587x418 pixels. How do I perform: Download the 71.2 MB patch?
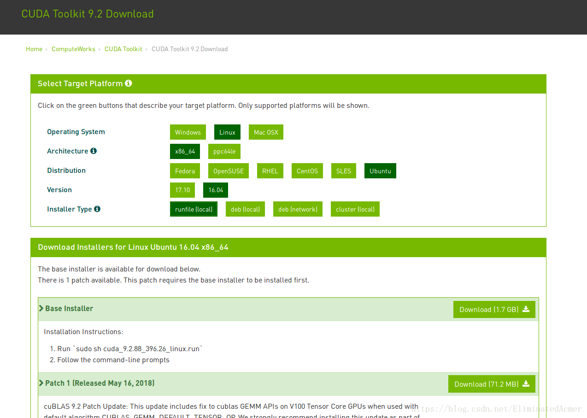[492, 384]
